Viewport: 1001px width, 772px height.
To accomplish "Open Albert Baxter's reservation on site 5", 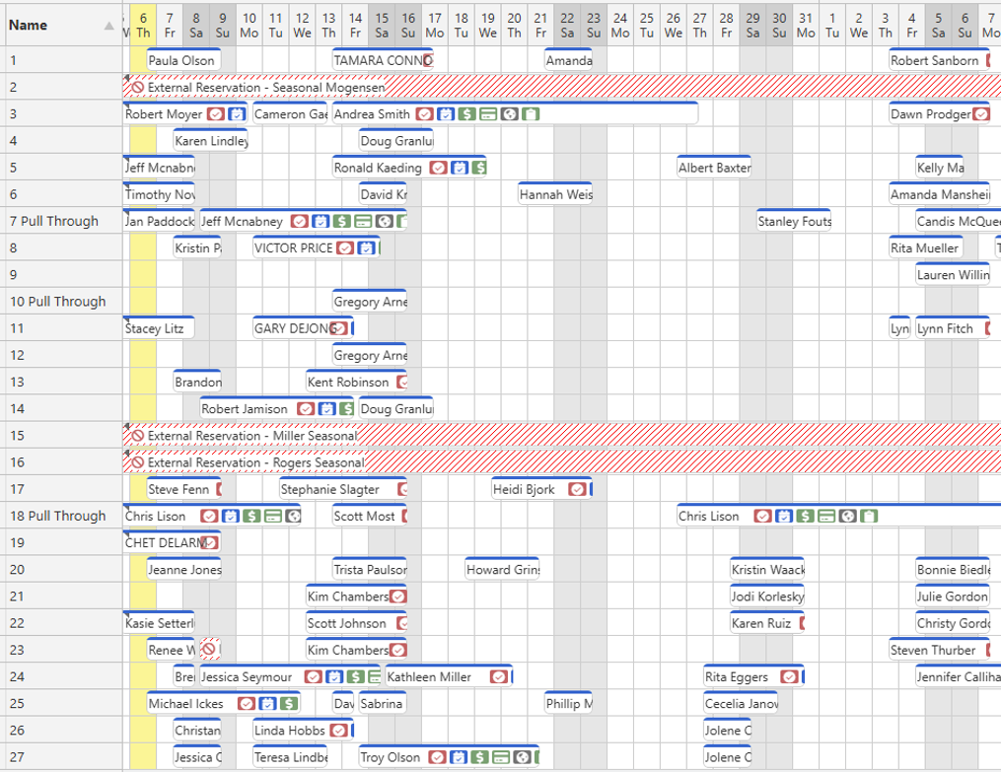I will click(x=714, y=168).
